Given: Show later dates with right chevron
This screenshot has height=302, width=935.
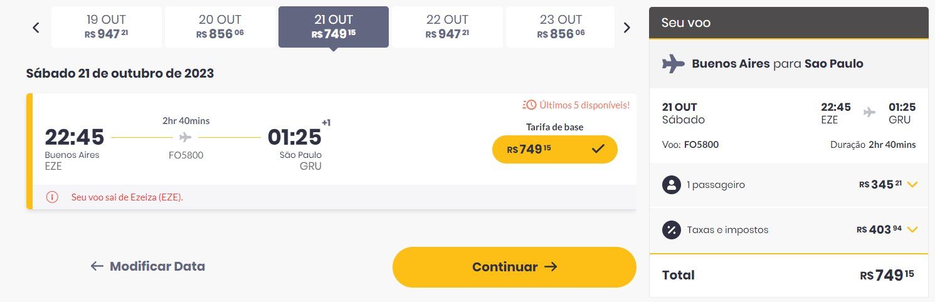Looking at the screenshot, I should click(626, 27).
